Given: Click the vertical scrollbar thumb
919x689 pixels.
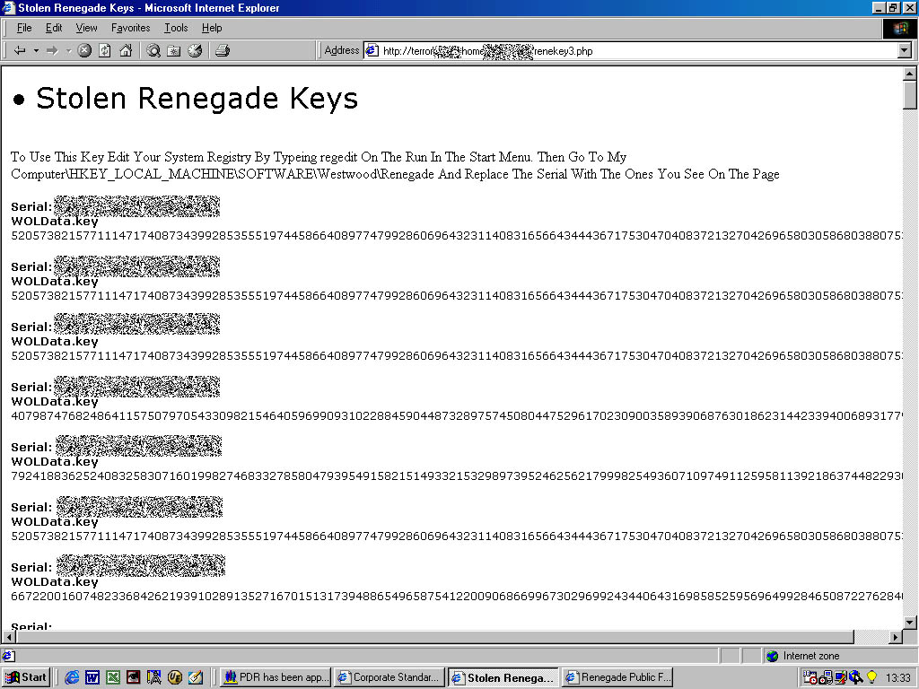Looking at the screenshot, I should 910,95.
